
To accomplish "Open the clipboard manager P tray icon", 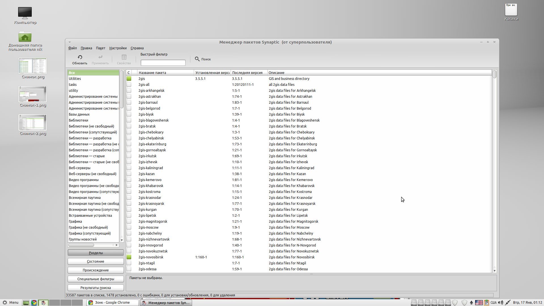I will 486,303.
